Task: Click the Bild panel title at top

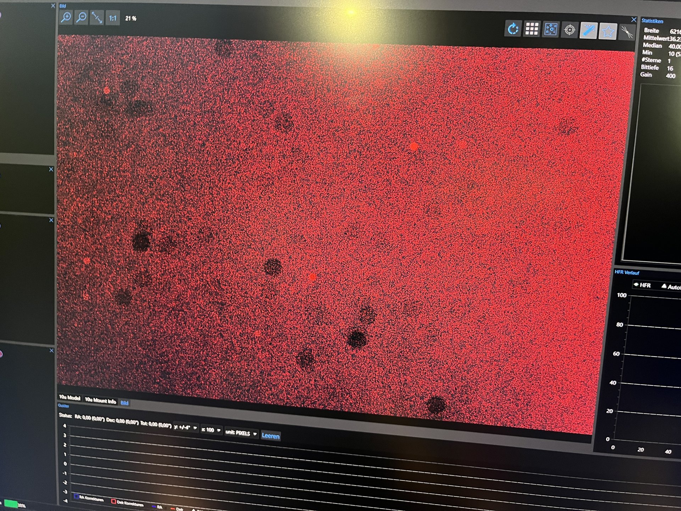Action: click(63, 6)
